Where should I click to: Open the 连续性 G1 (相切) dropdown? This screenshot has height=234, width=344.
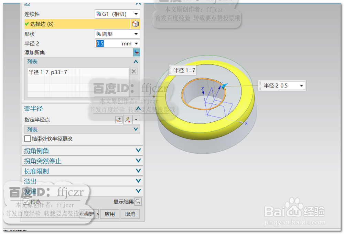coord(117,14)
